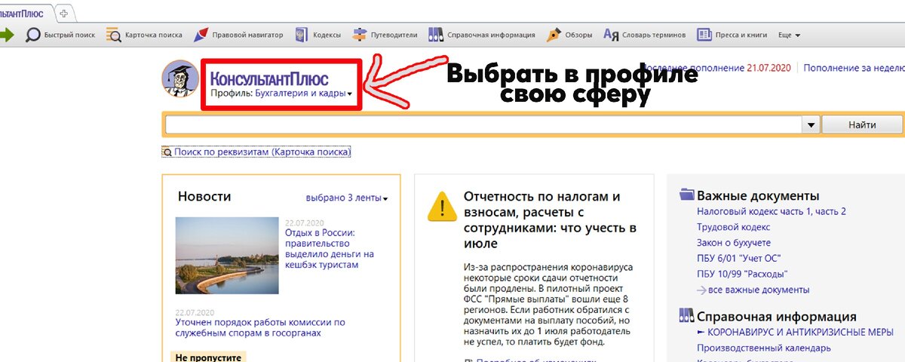Open Закон о бухучете link
The width and height of the screenshot is (905, 362).
(x=734, y=243)
